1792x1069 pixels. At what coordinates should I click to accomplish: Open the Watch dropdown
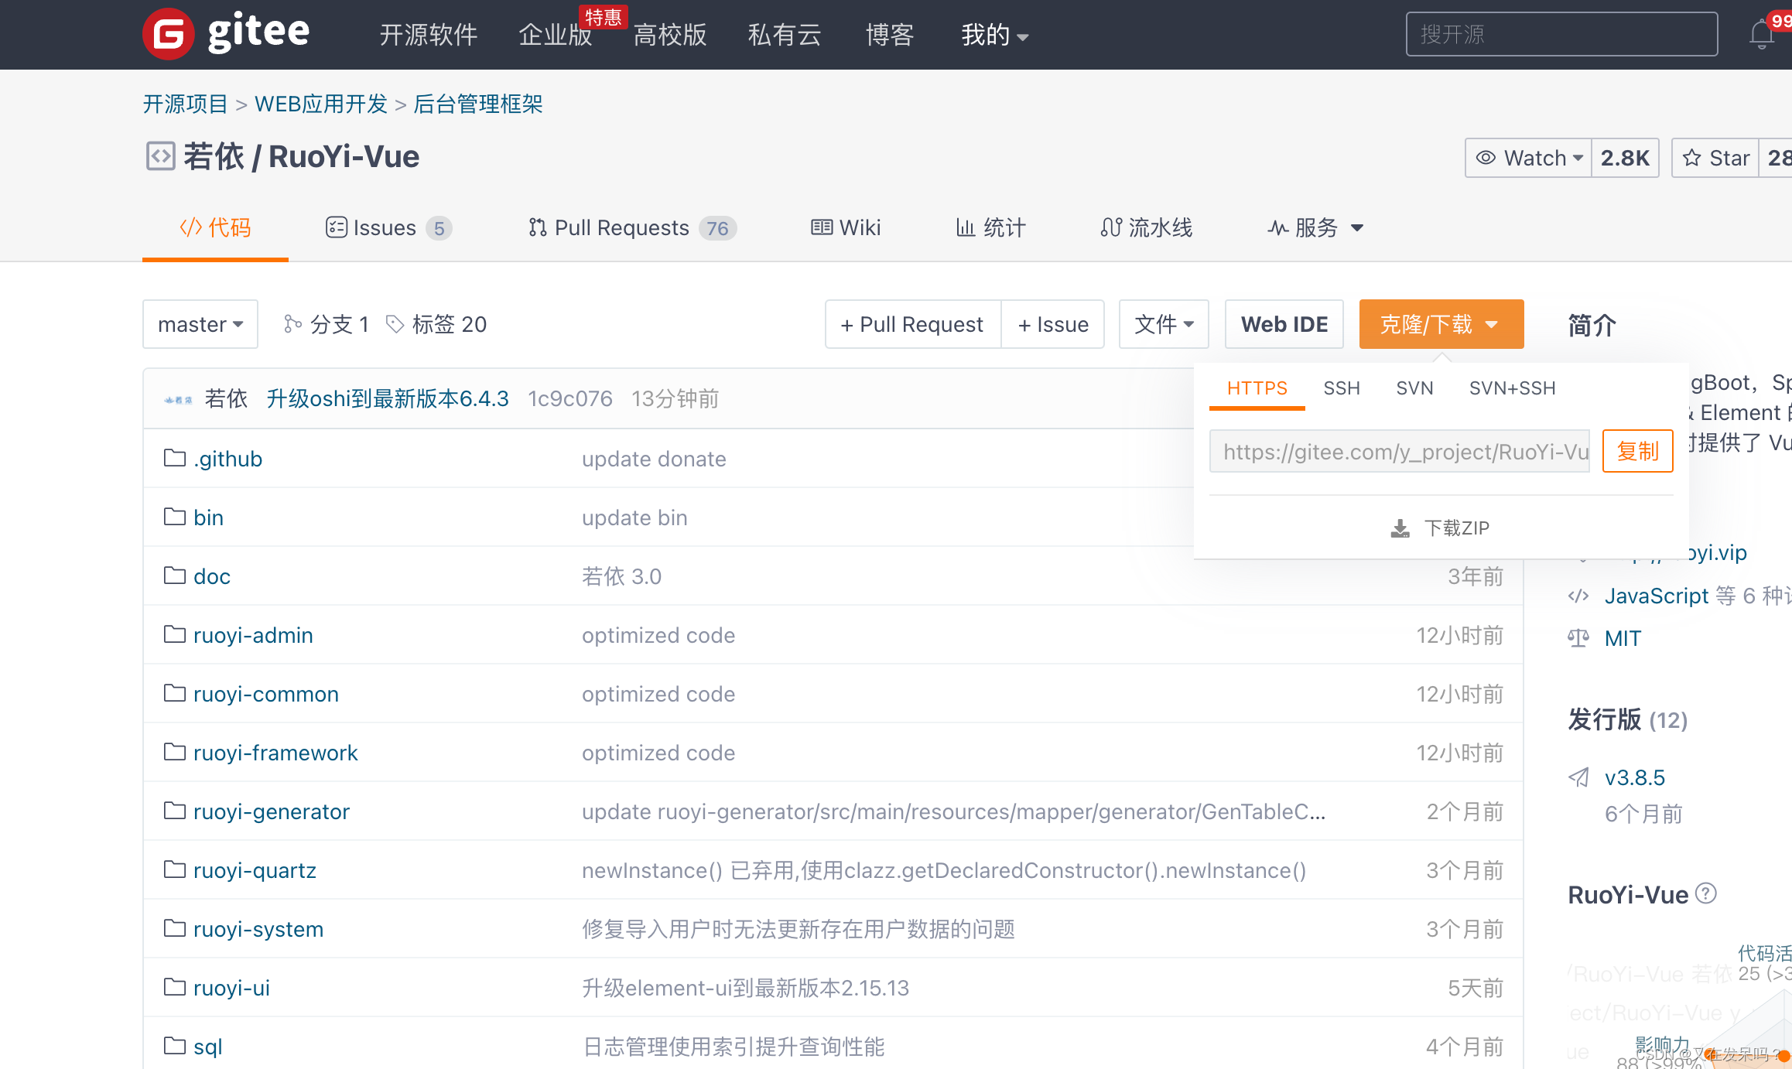pos(1528,158)
